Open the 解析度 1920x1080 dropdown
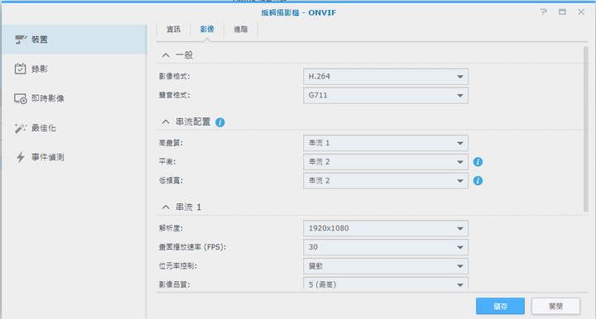 coord(386,228)
